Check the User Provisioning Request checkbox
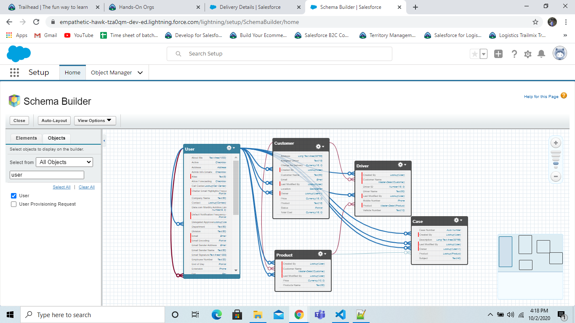This screenshot has height=323, width=575. pyautogui.click(x=14, y=204)
